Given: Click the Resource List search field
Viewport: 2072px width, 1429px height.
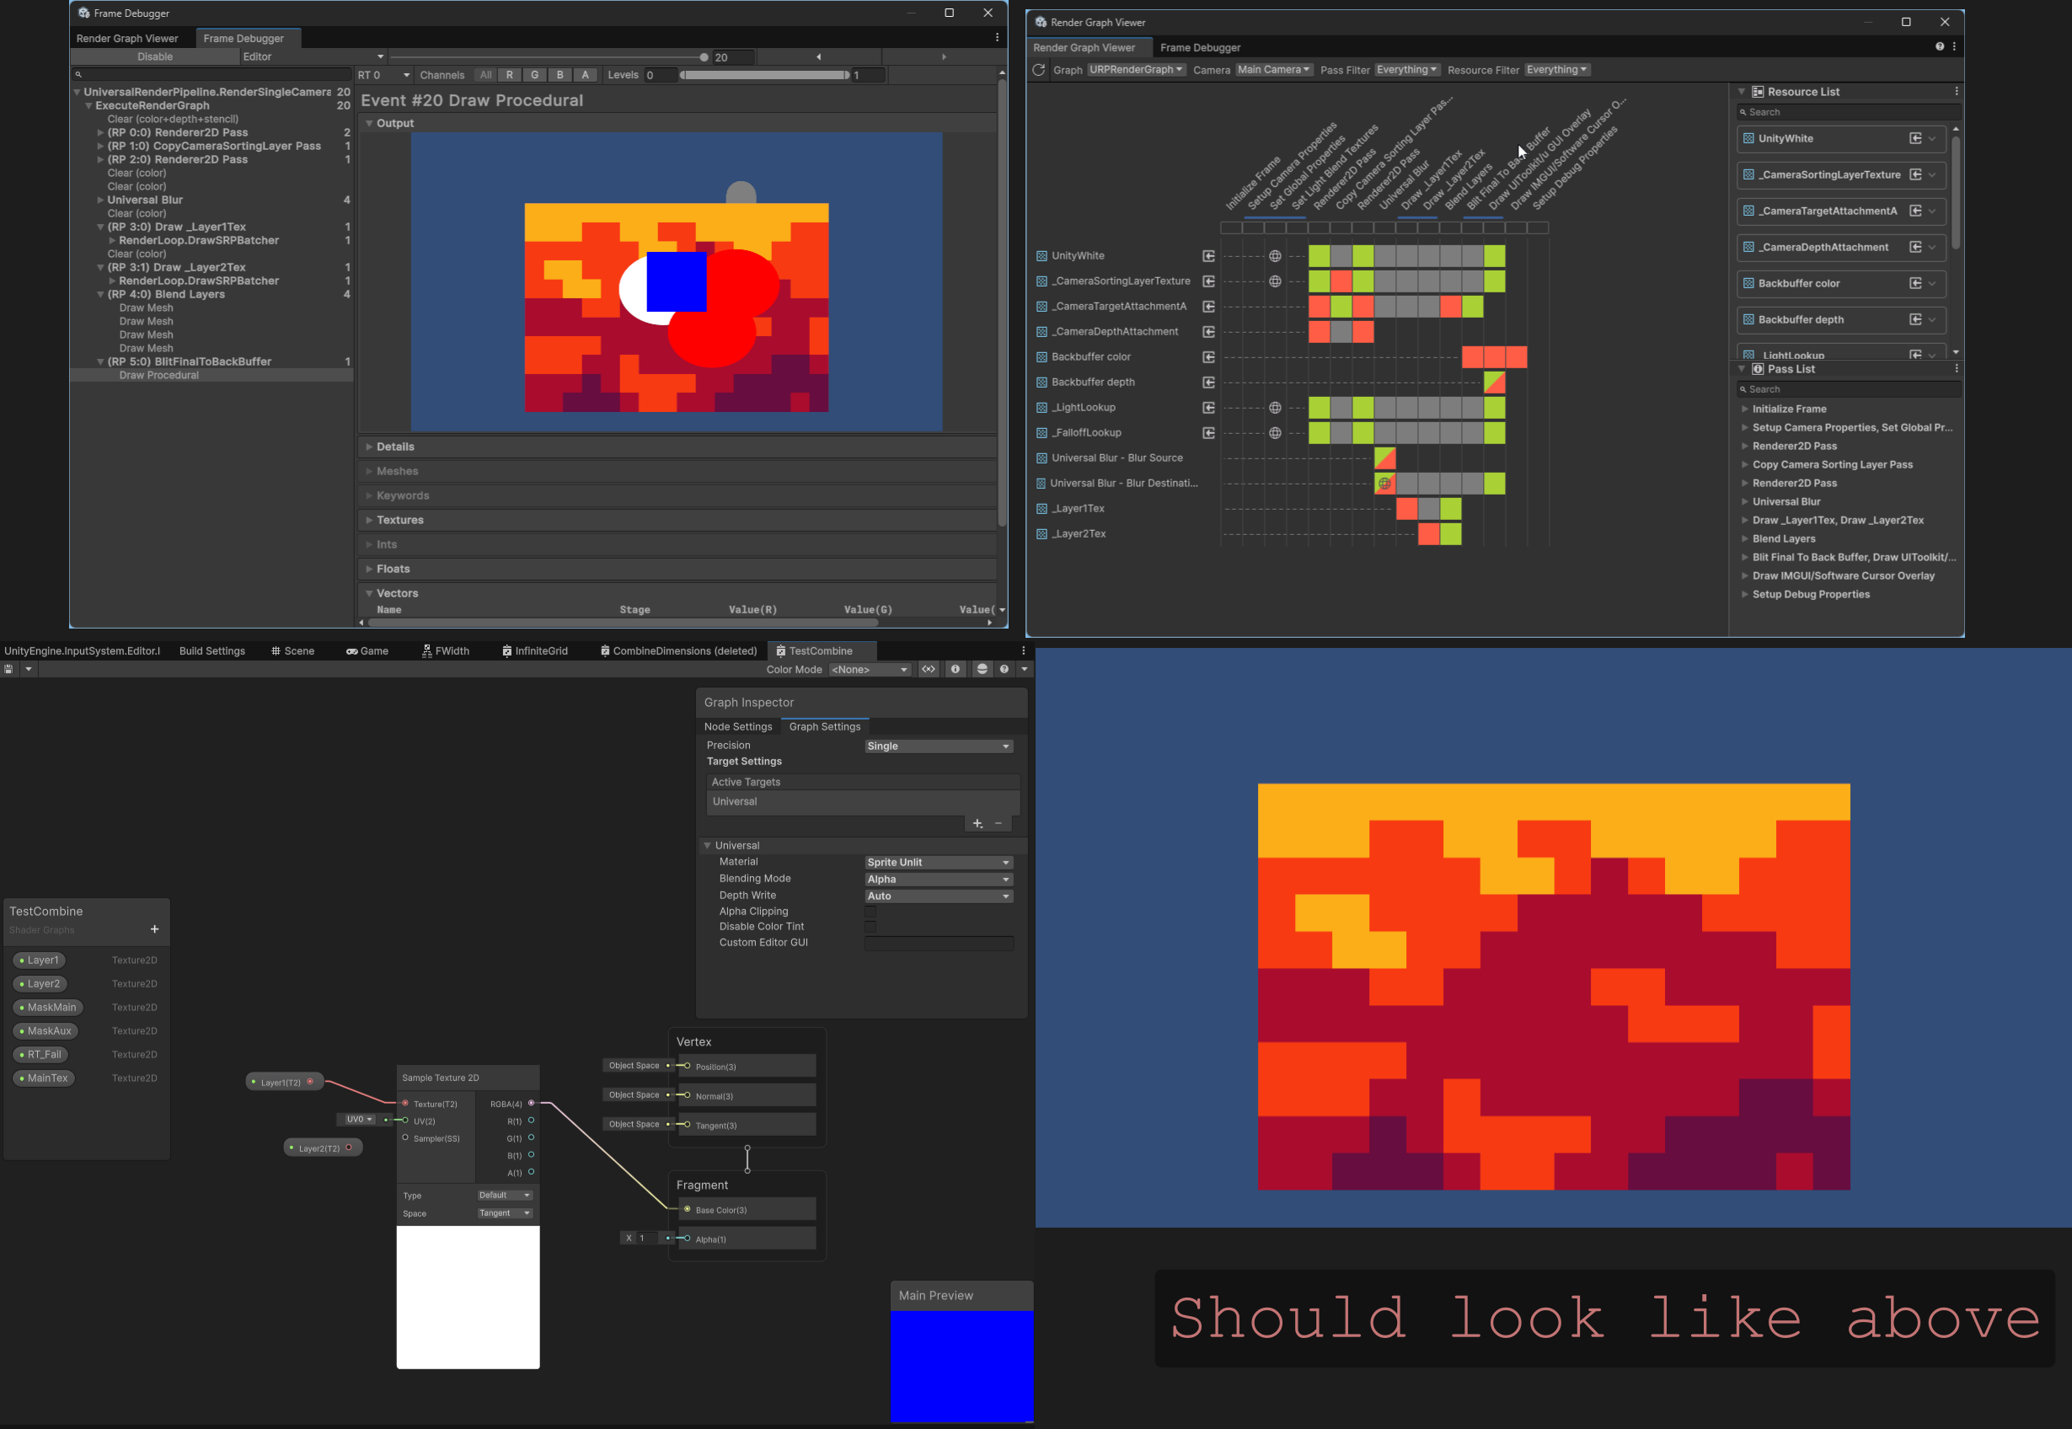Looking at the screenshot, I should click(x=1847, y=112).
